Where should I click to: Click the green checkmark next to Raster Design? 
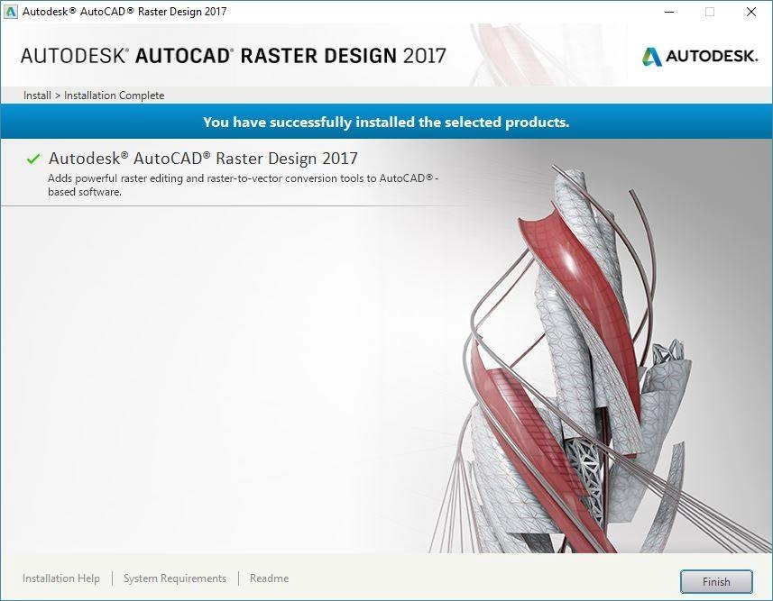point(33,159)
